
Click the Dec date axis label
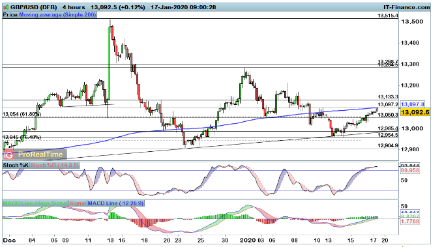(9, 240)
